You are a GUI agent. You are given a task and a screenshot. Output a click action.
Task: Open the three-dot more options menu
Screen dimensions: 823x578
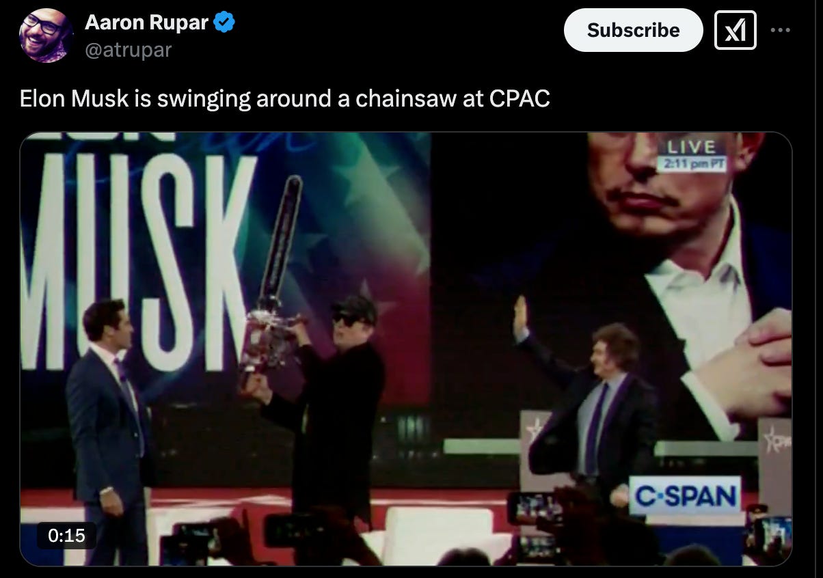[781, 31]
